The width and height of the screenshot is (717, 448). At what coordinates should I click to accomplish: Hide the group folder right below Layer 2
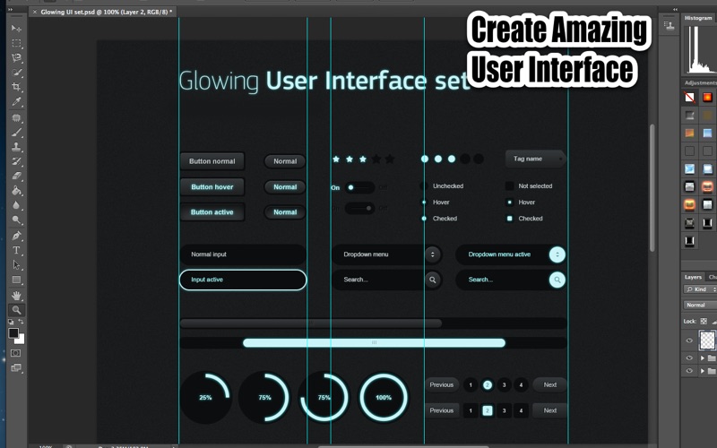[689, 358]
